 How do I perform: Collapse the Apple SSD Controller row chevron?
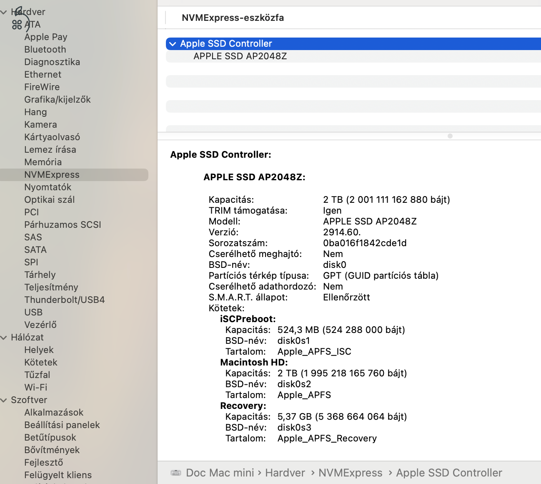(173, 44)
